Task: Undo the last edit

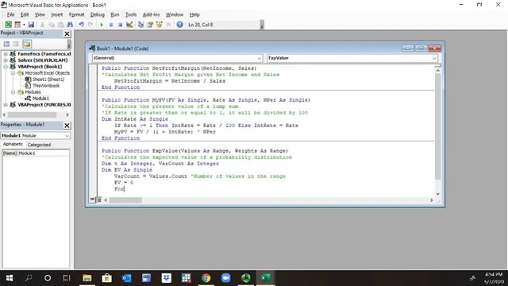Action: [81, 25]
